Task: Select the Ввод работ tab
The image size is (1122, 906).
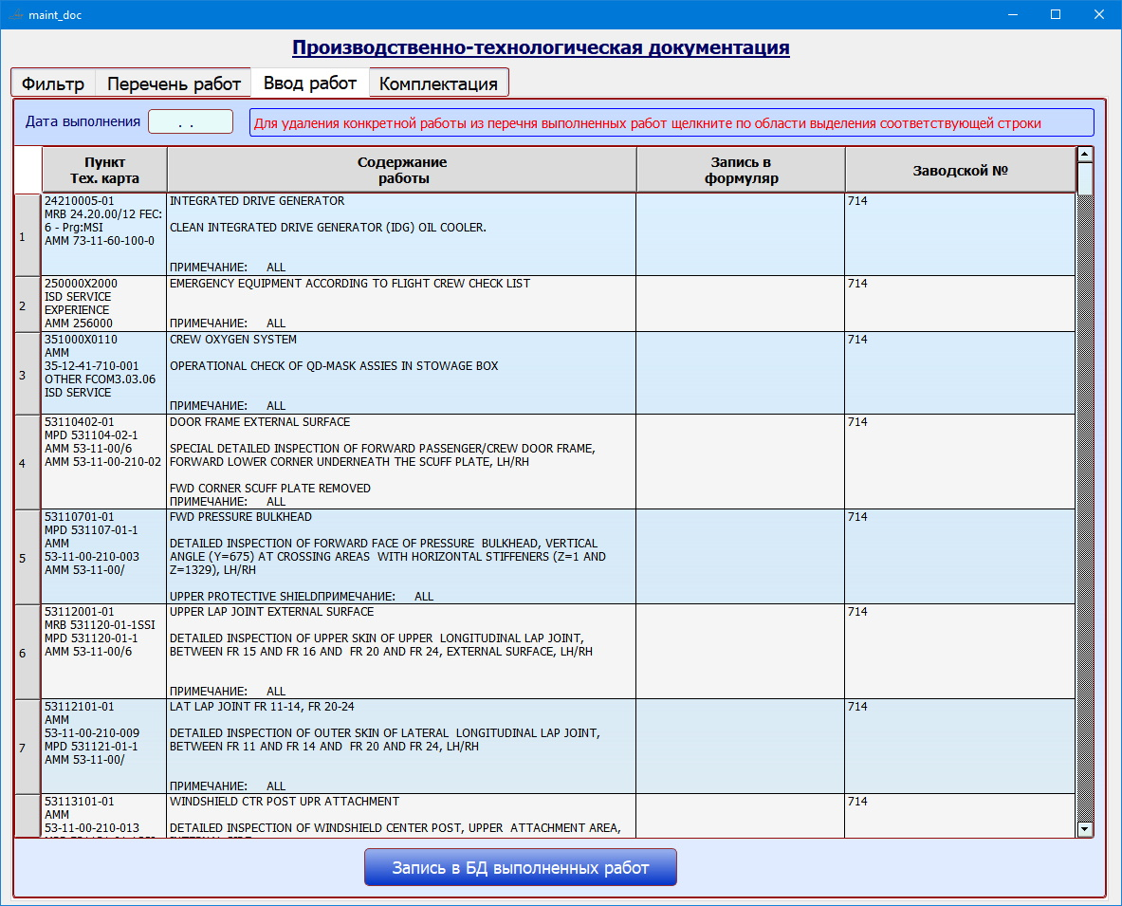Action: [310, 83]
